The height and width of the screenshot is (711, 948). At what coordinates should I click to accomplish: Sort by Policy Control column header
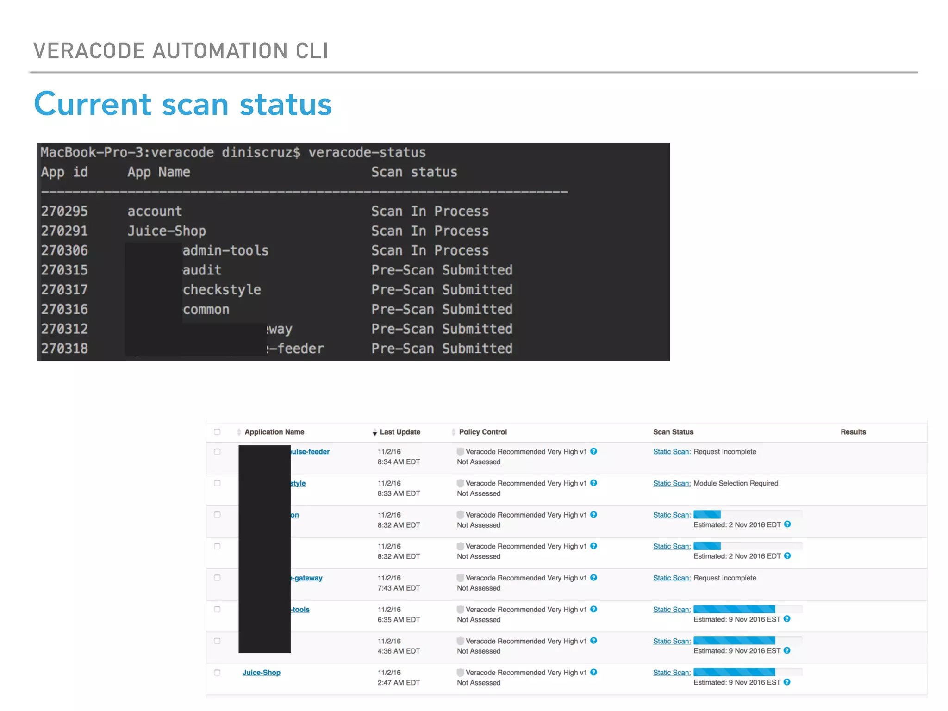pyautogui.click(x=483, y=432)
